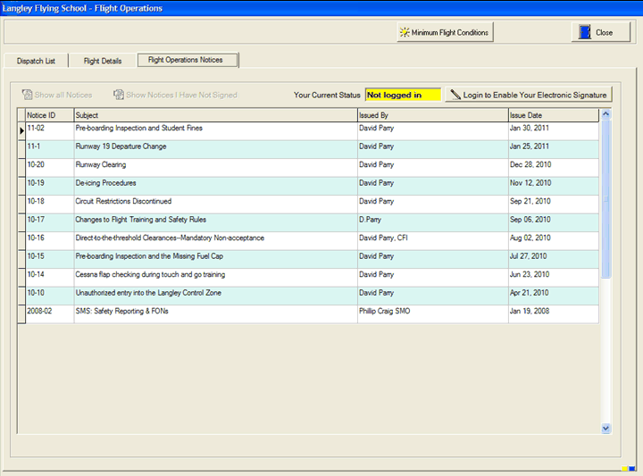Sort by the Issue Date column header
Image resolution: width=643 pixels, height=476 pixels.
click(552, 115)
